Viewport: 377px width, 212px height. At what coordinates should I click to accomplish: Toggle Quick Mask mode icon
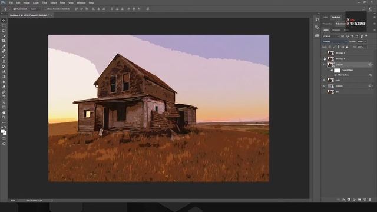(x=4, y=138)
